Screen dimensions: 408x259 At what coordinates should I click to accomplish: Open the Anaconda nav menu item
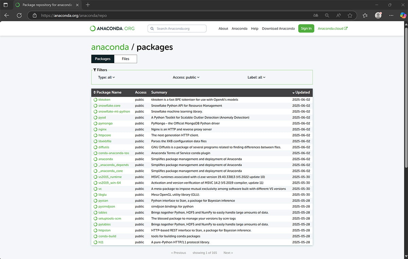(239, 29)
